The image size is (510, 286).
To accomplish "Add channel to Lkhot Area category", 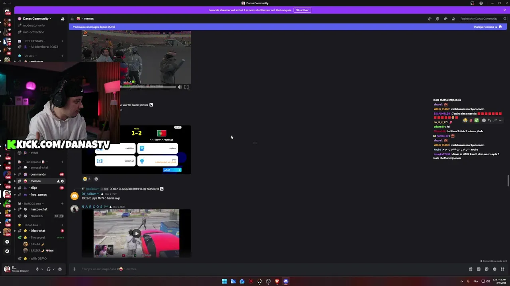I will click(62, 225).
